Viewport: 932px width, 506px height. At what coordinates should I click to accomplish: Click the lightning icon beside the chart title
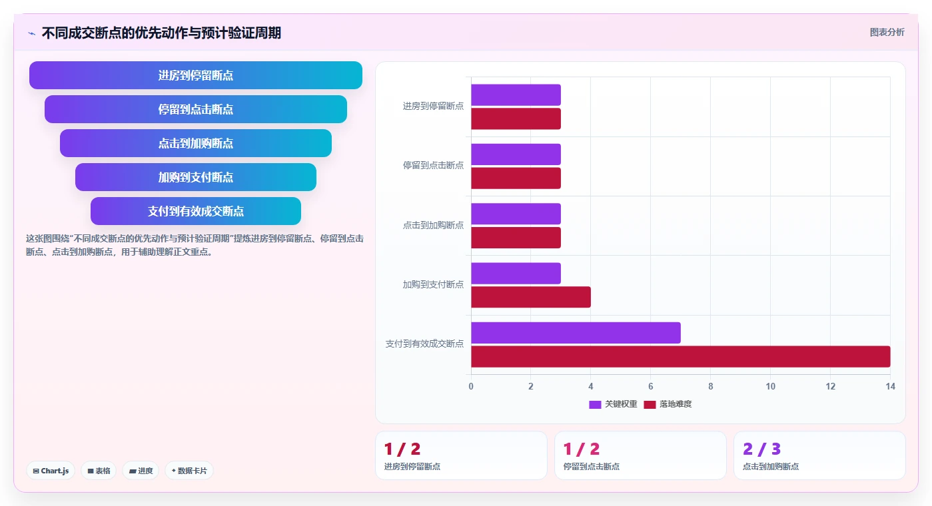tap(31, 33)
